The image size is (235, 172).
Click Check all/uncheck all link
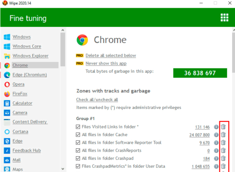pyautogui.click(x=97, y=100)
